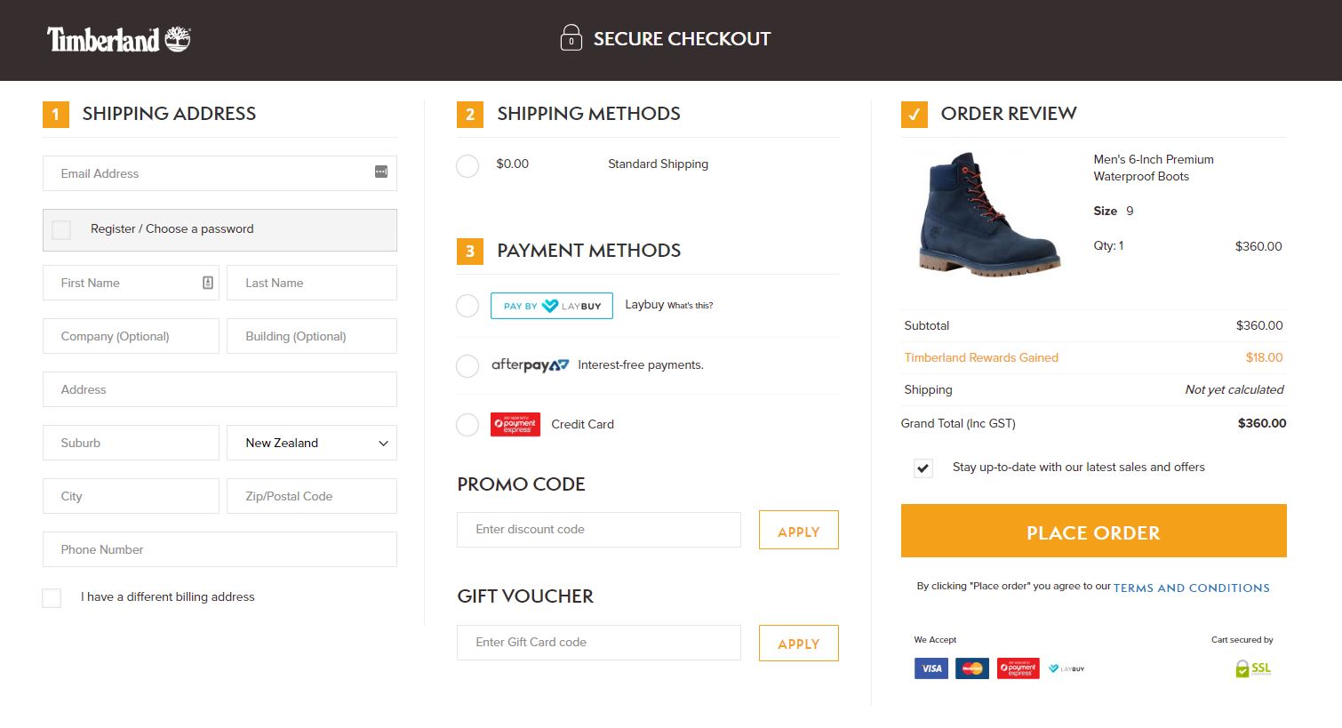1342x728 pixels.
Task: Click the autofill icon in Email Address field
Action: point(381,172)
